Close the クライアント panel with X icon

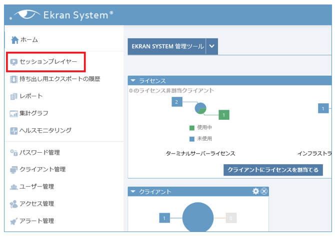(264, 191)
